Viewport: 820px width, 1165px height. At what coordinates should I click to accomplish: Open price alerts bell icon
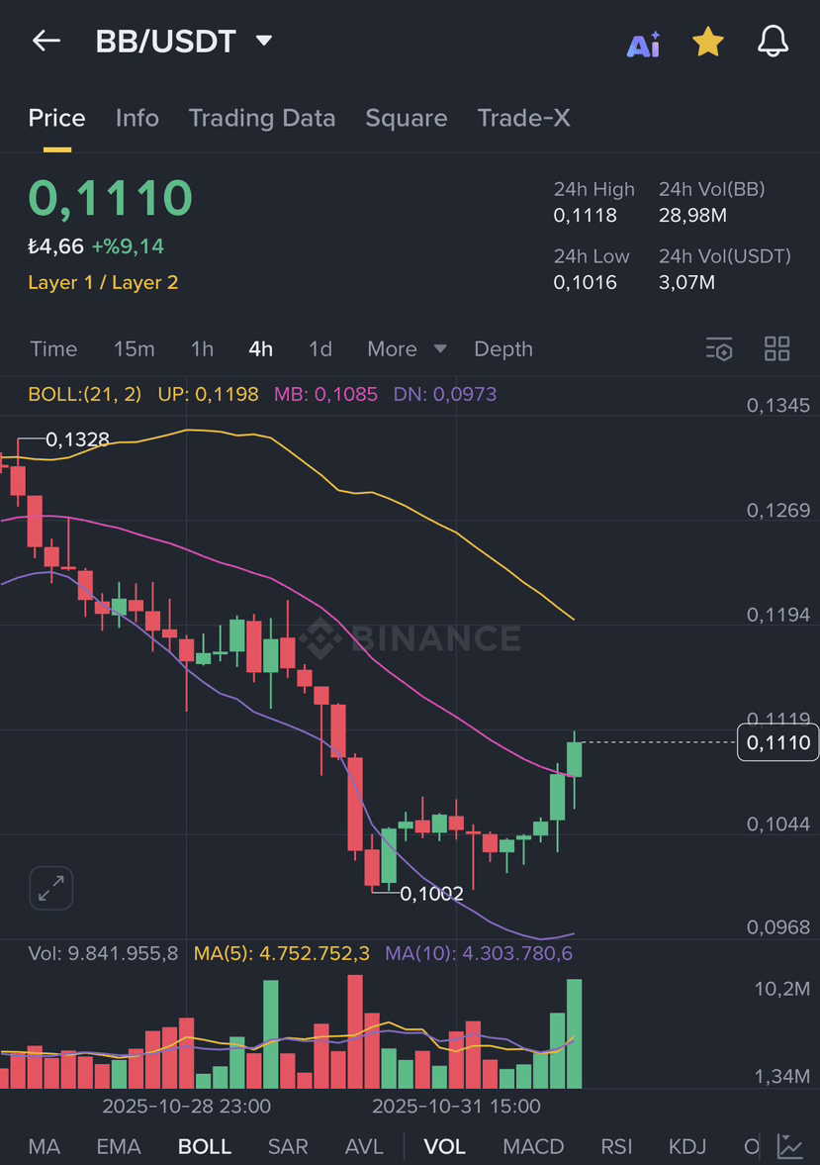point(773,41)
